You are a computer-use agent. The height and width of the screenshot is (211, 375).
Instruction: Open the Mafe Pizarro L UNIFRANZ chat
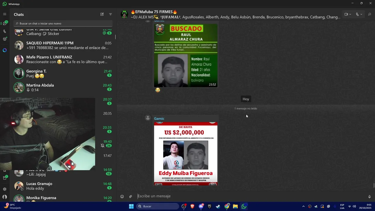pyautogui.click(x=63, y=59)
